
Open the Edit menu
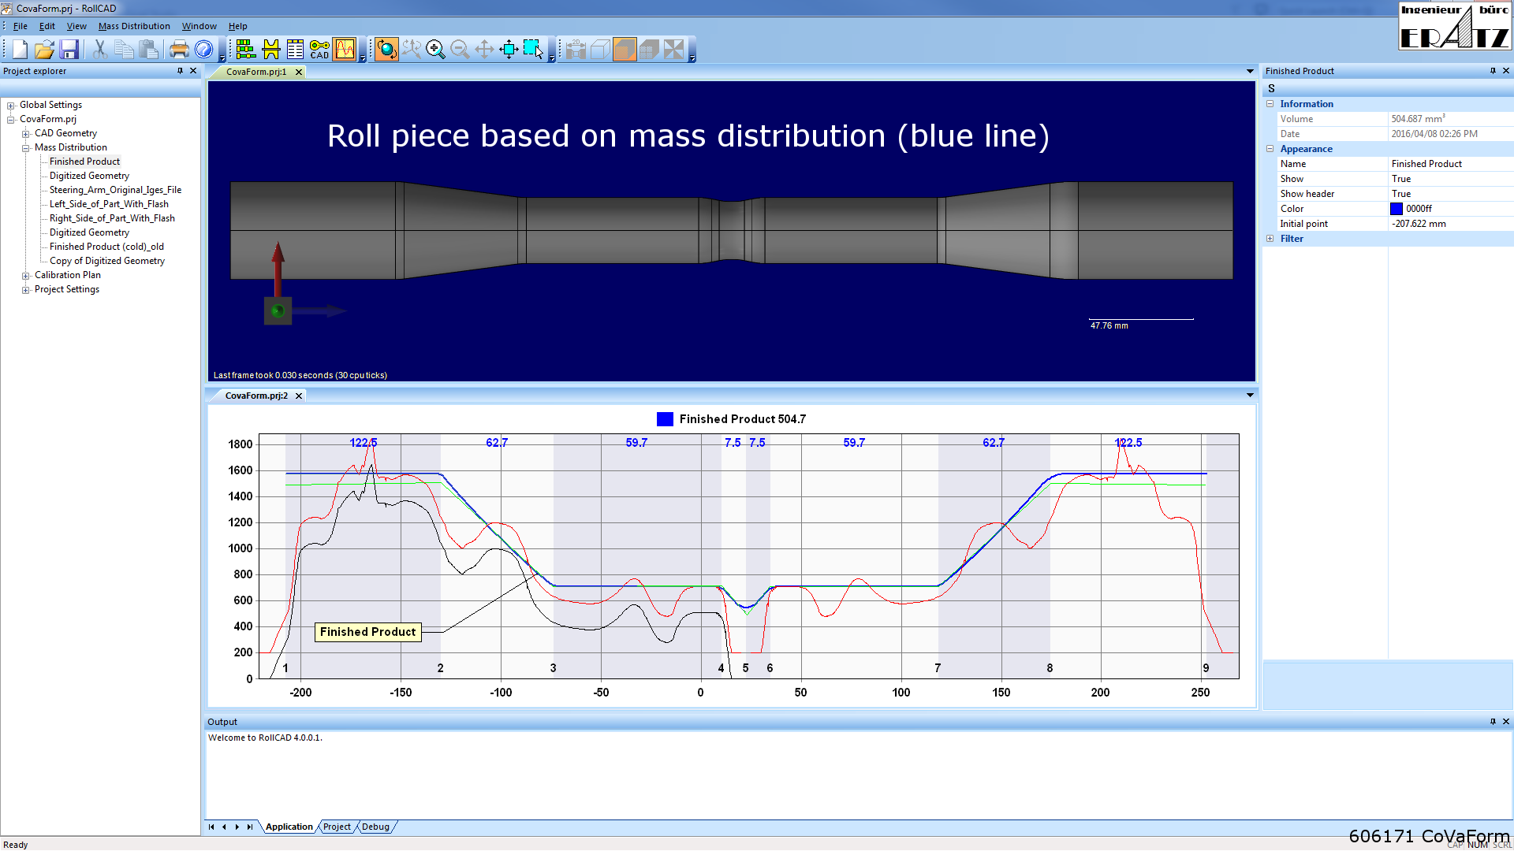(47, 26)
